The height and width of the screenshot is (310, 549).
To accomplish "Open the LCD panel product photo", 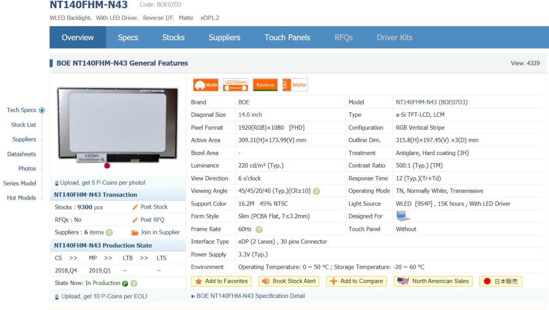I will (118, 125).
